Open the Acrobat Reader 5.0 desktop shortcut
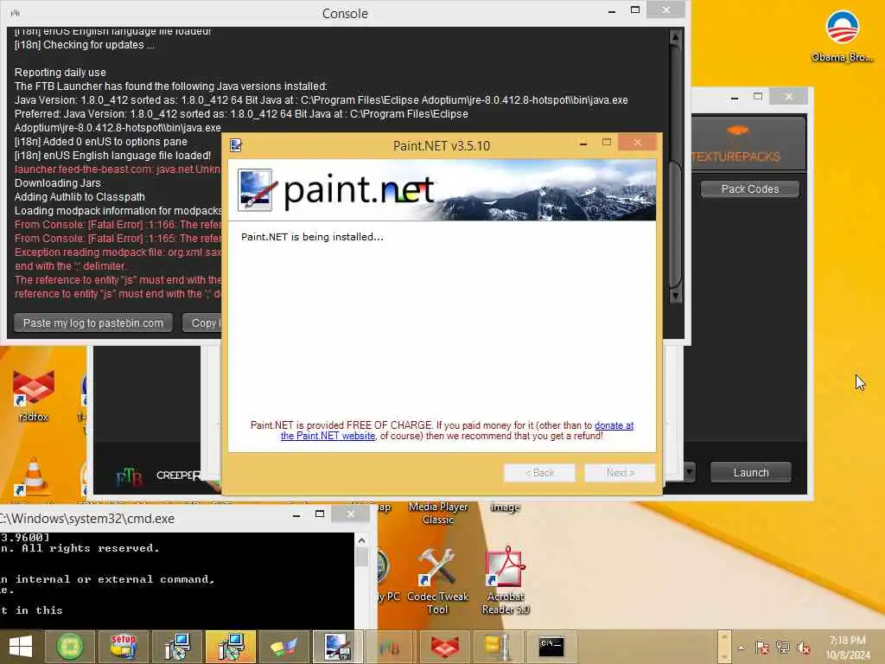 [506, 582]
